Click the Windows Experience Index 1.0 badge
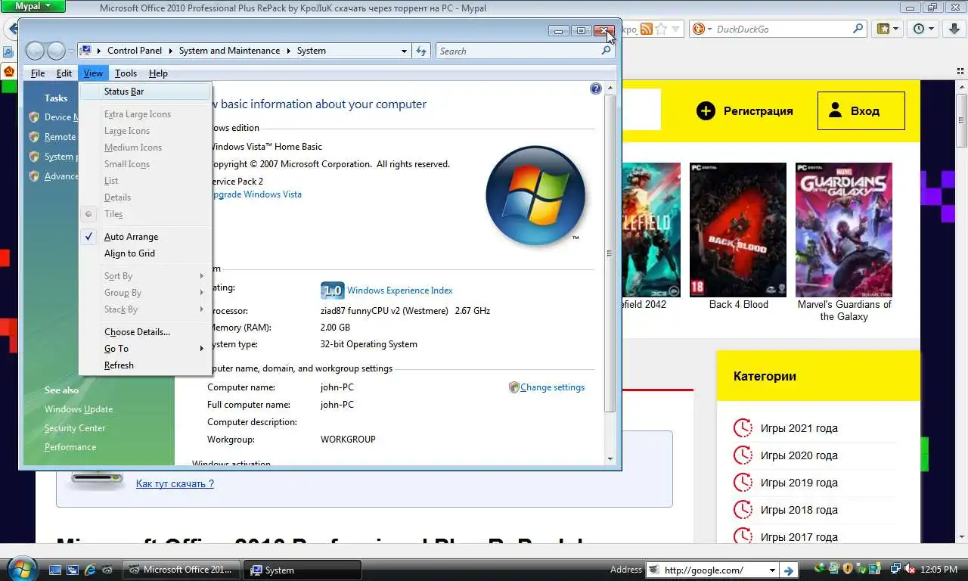The width and height of the screenshot is (968, 581). click(x=333, y=290)
